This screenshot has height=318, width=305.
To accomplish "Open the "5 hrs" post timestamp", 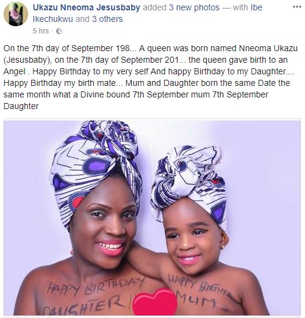I will coord(41,31).
